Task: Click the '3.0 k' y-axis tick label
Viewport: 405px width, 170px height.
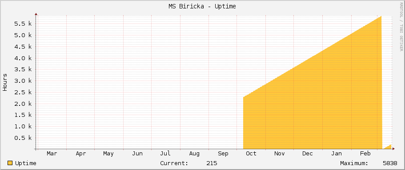Action: [23, 81]
